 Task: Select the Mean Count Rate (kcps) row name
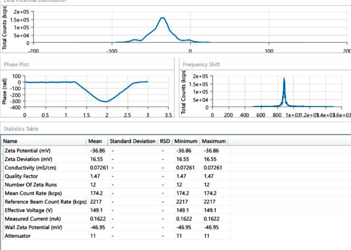point(33,193)
